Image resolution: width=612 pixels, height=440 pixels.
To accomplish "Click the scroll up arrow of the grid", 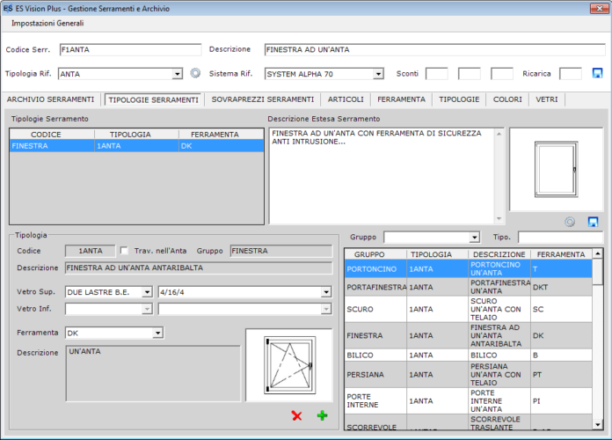I will [x=598, y=254].
